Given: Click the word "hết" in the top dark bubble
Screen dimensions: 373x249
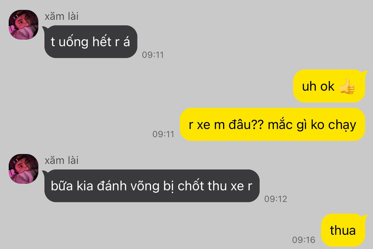Looking at the screenshot, I should pos(102,42).
